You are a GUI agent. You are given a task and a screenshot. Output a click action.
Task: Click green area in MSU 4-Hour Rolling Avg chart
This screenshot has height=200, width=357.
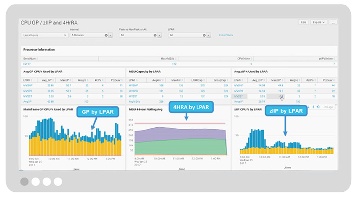click(x=180, y=147)
